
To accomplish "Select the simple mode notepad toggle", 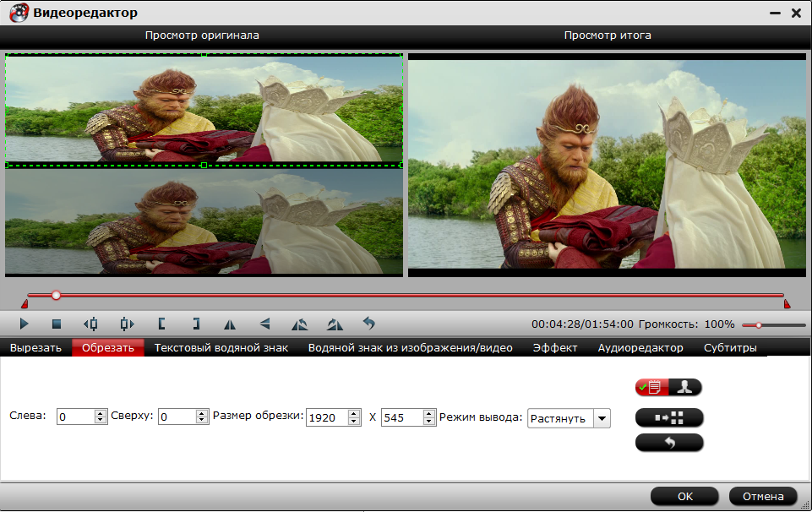I will pos(652,387).
